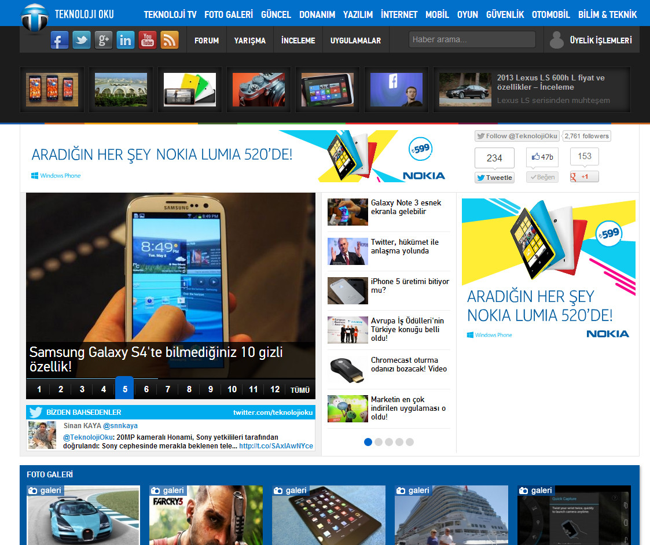Select slide 10 in the slider pager
The height and width of the screenshot is (545, 650).
tap(232, 389)
